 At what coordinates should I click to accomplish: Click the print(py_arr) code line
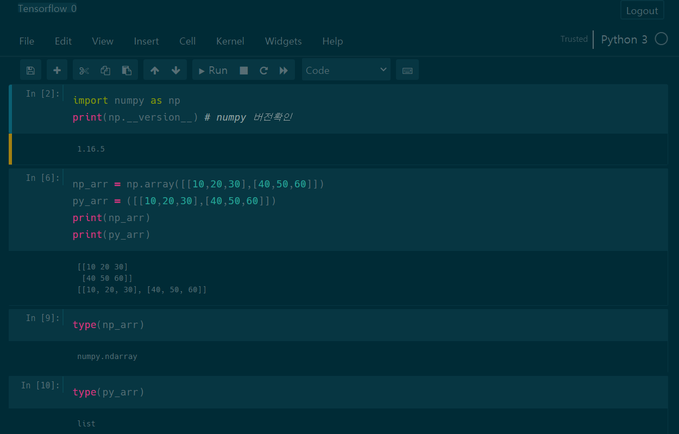tap(111, 235)
